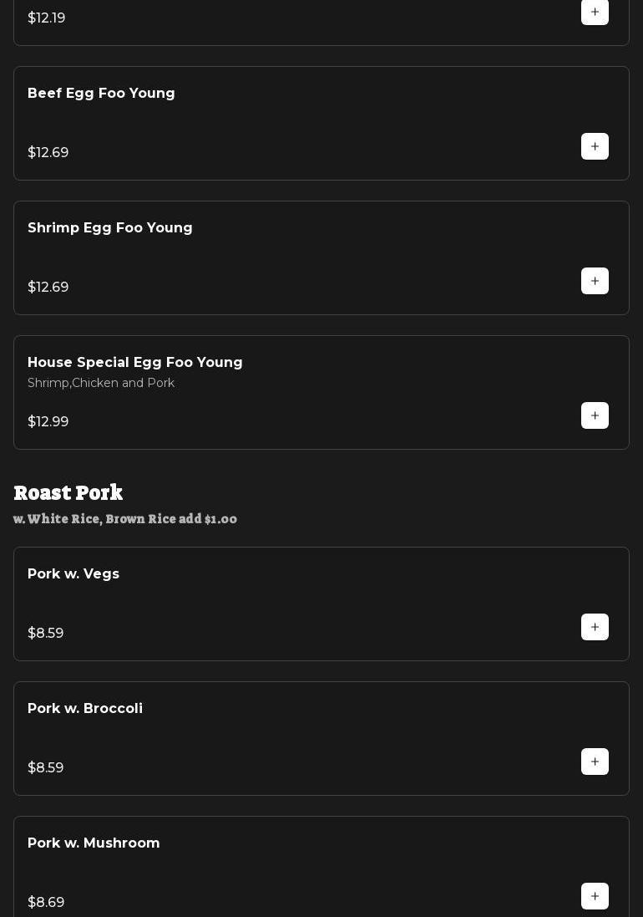
Task: Click the $8.69 price of Pork w. Mushroom
Action: [46, 903]
